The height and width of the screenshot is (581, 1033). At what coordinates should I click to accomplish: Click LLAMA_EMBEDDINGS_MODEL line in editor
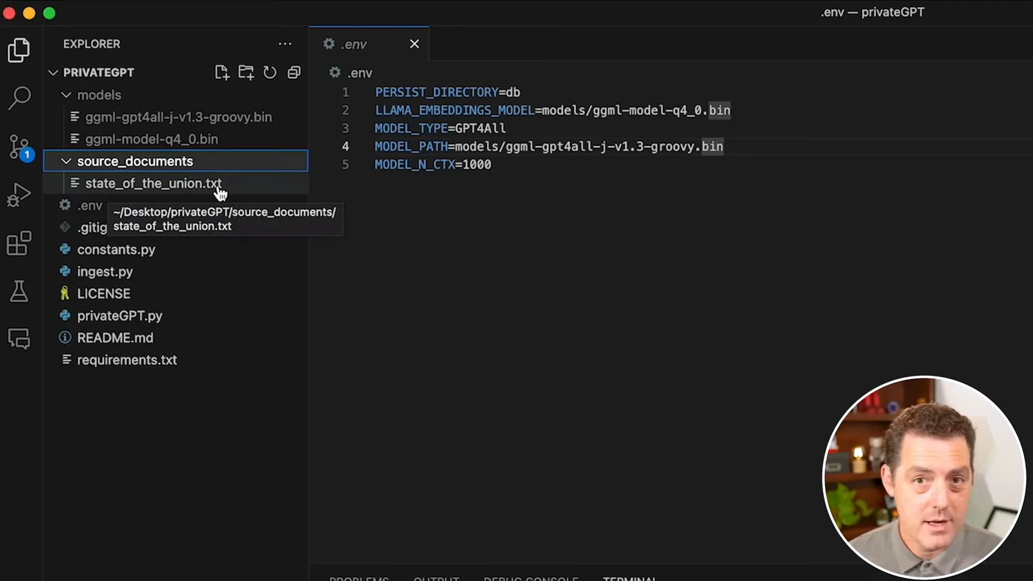(553, 110)
